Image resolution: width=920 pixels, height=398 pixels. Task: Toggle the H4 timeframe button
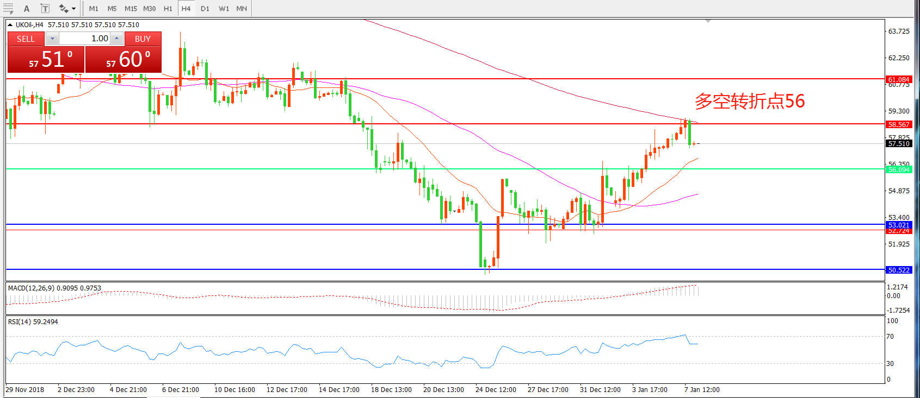(186, 9)
